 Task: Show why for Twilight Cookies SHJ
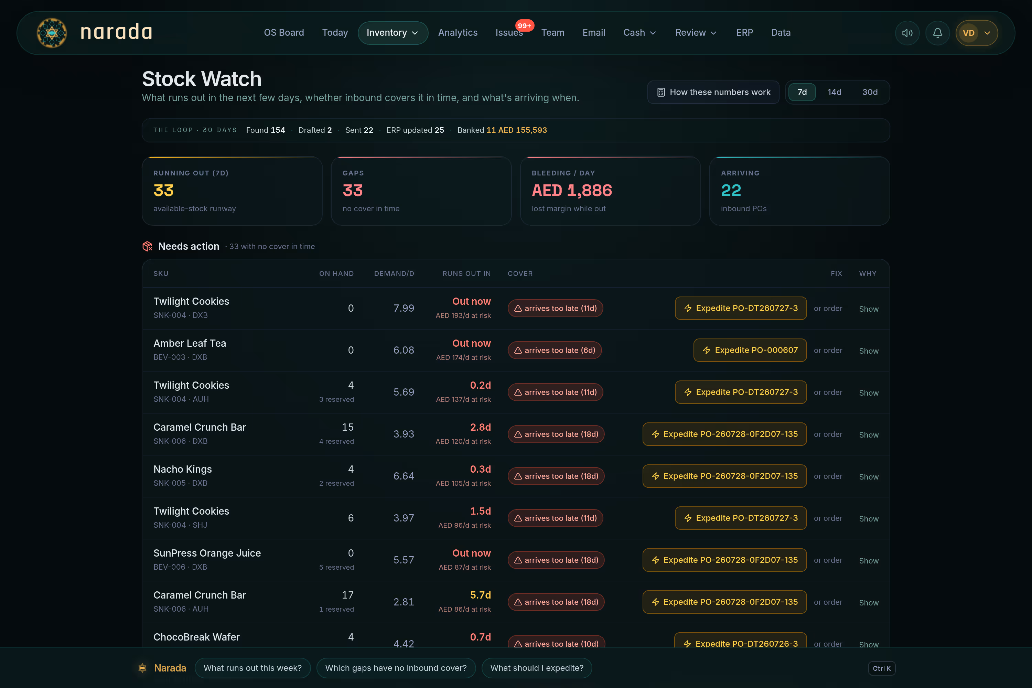868,519
